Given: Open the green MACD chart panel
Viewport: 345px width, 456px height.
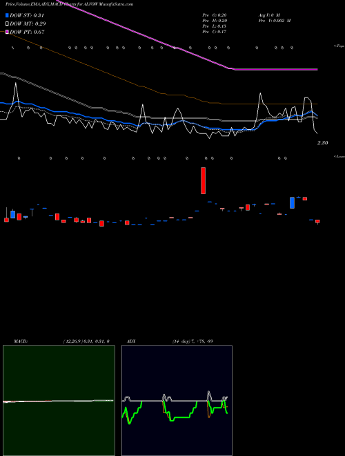Looking at the screenshot, I should [x=59, y=401].
